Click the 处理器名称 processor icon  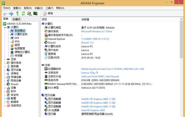[x=46, y=69]
